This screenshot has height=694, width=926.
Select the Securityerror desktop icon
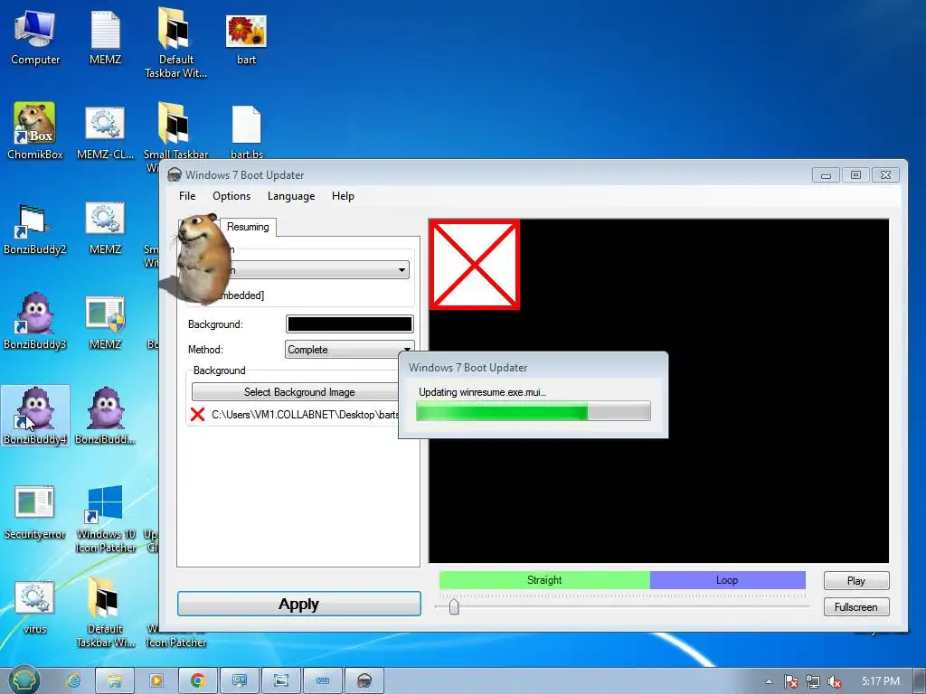pos(35,512)
